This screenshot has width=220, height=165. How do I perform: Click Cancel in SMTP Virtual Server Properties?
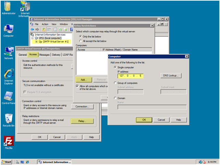point(57,137)
